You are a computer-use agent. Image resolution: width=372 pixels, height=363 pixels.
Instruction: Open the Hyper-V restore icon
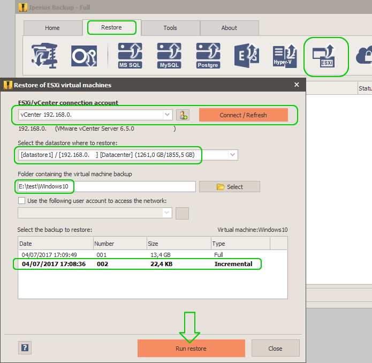tap(285, 56)
